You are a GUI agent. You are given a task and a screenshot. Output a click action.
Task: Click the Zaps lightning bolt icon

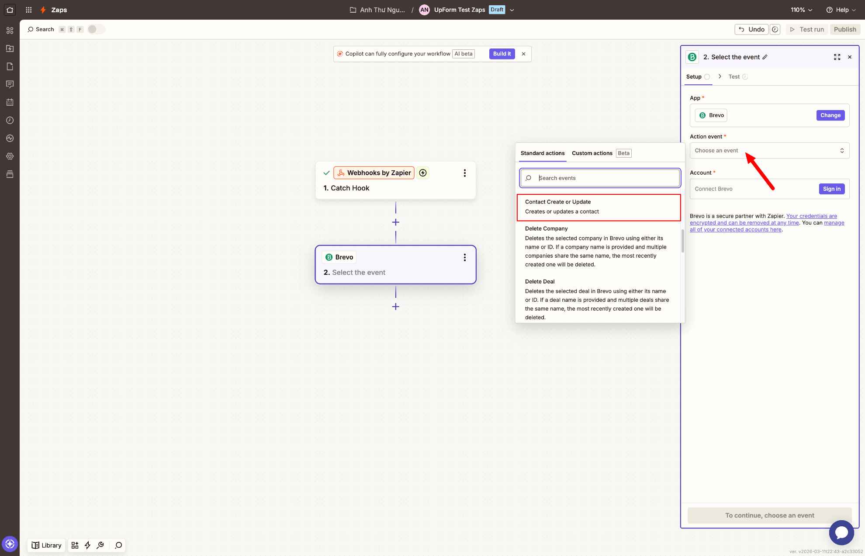(43, 10)
